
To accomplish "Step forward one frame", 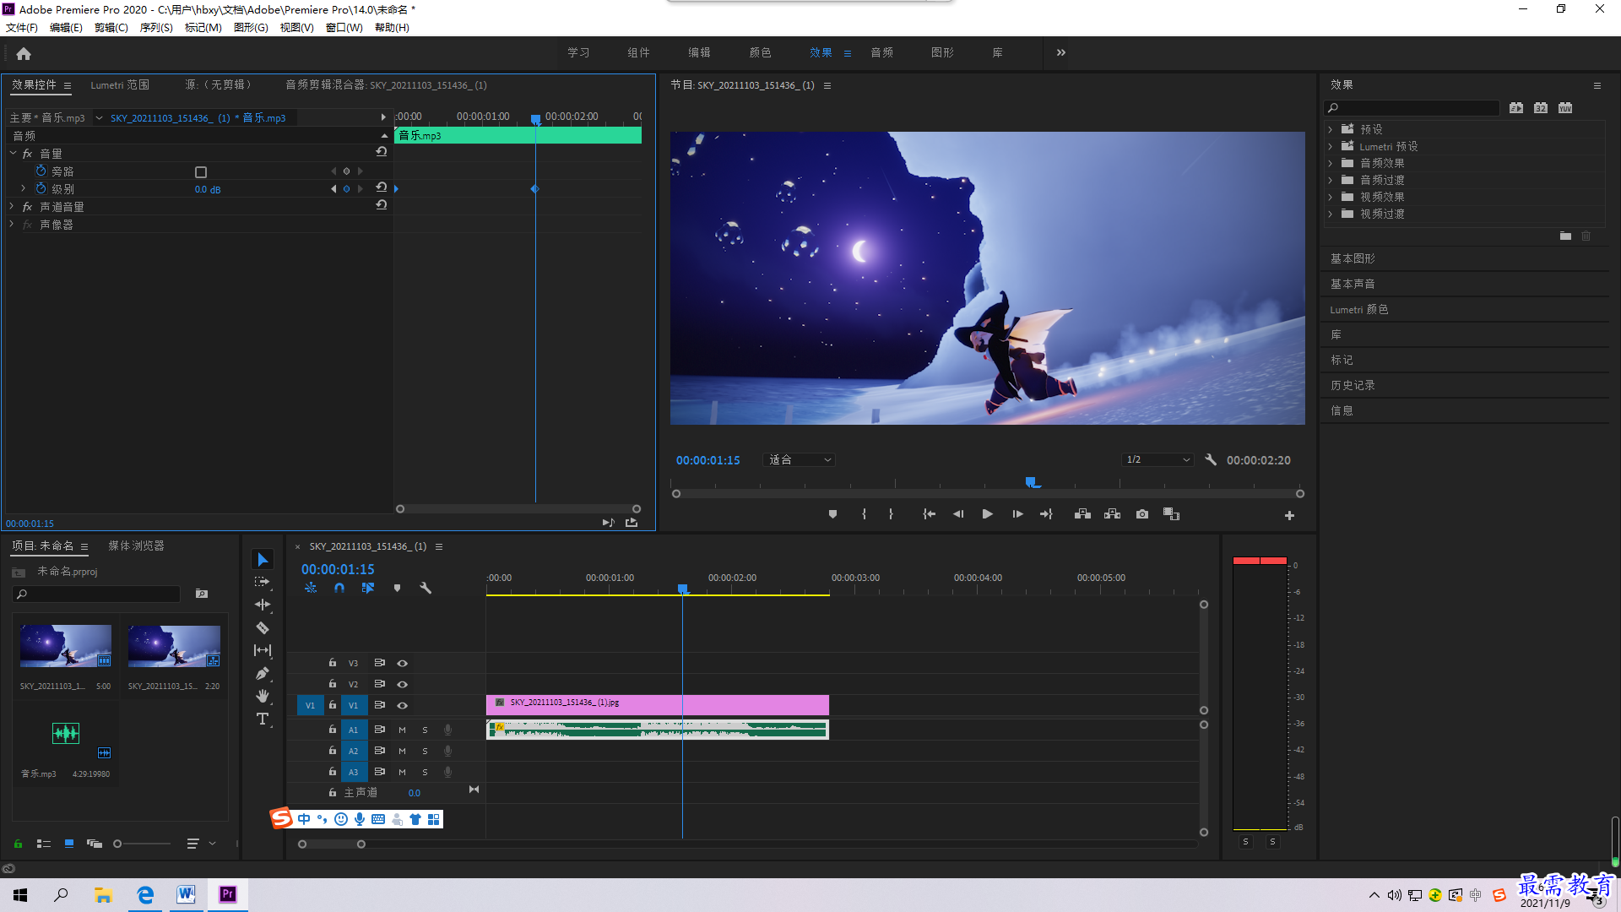I will coord(1017,514).
